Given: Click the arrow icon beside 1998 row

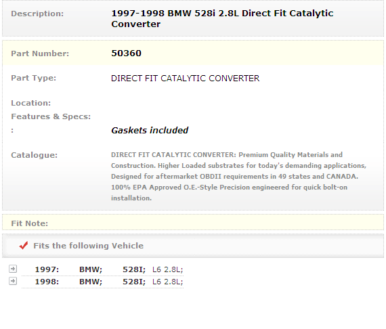Looking at the screenshot, I should (x=13, y=281).
